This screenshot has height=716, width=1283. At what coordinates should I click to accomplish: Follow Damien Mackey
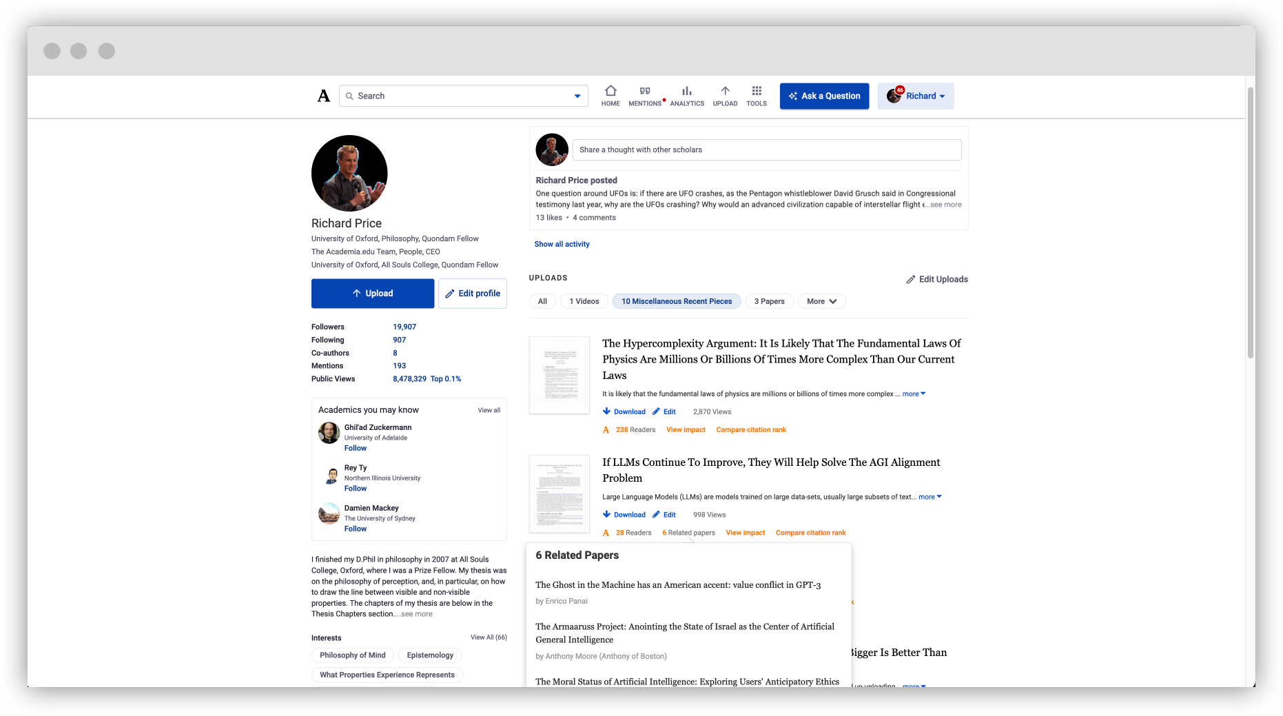click(x=355, y=529)
